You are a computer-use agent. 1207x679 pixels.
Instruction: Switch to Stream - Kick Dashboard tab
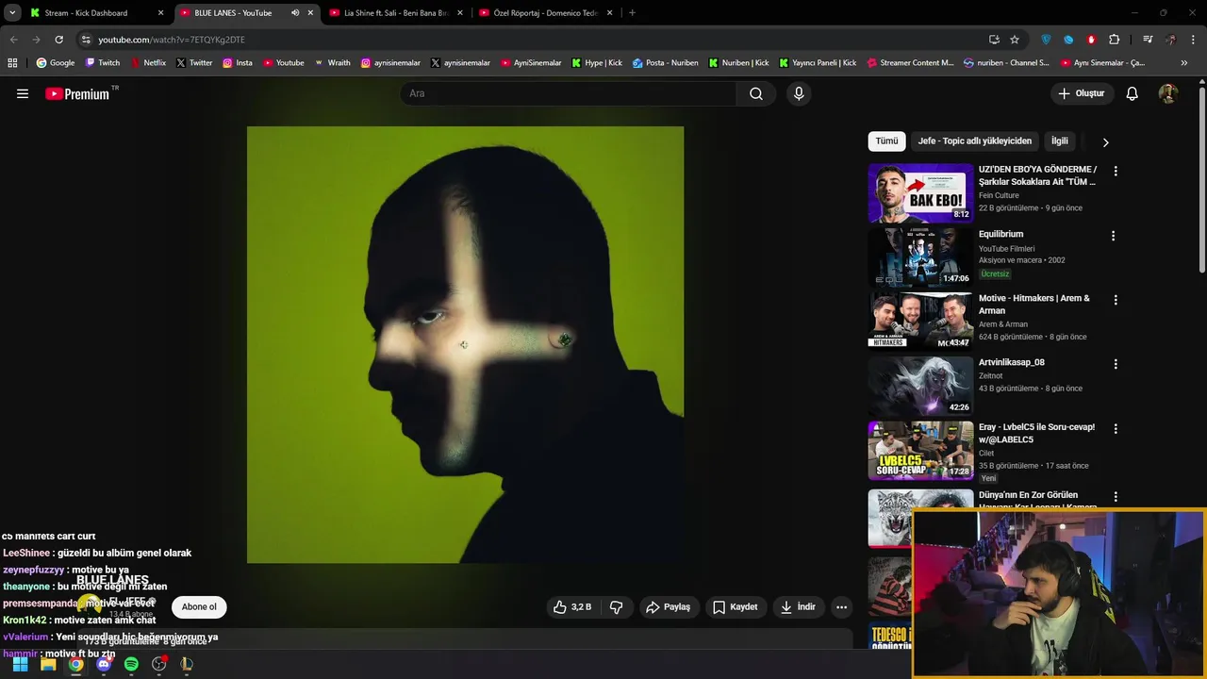point(97,13)
